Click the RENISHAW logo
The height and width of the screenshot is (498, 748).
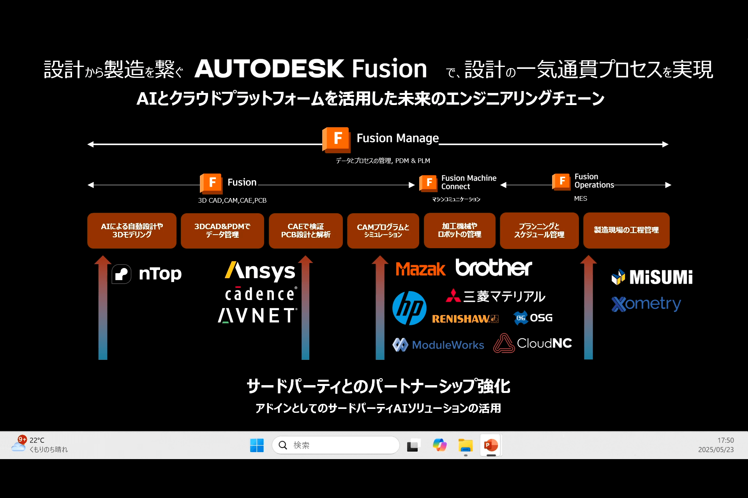click(x=465, y=319)
